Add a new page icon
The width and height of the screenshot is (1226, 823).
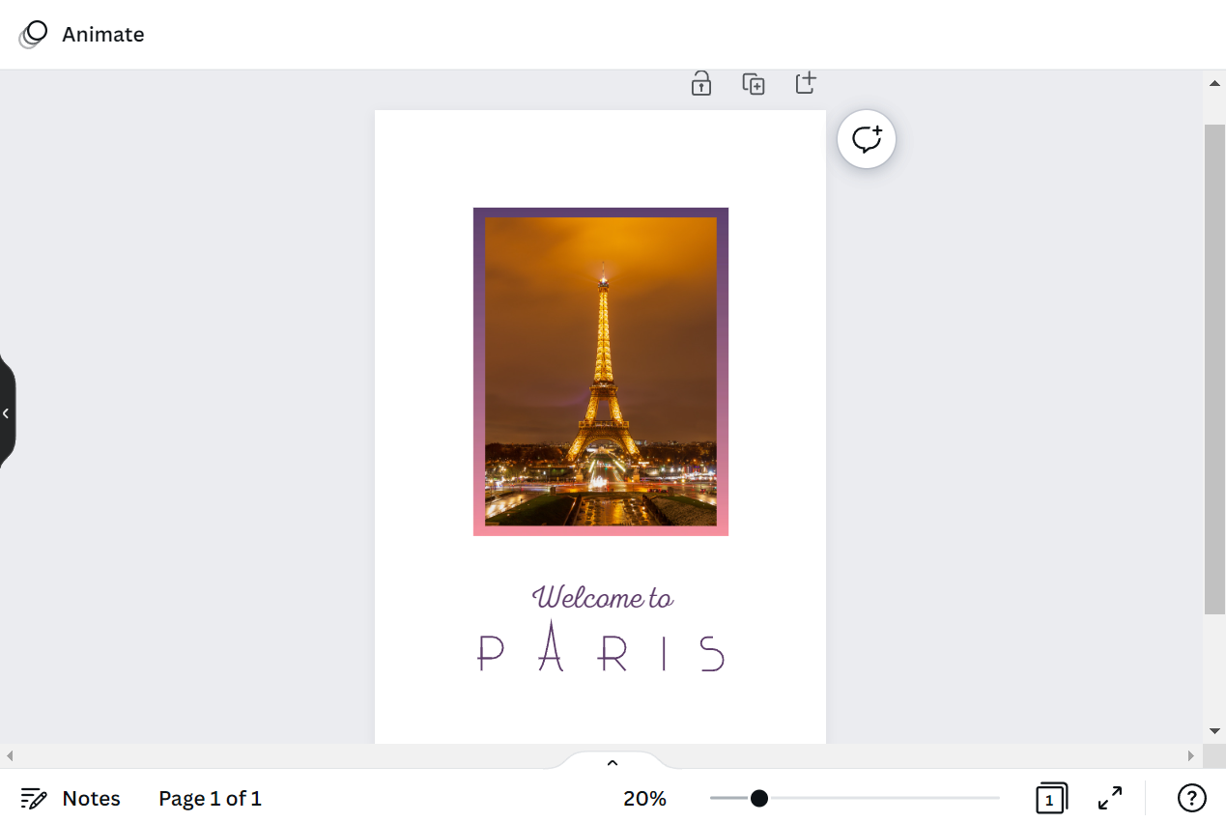(x=806, y=83)
